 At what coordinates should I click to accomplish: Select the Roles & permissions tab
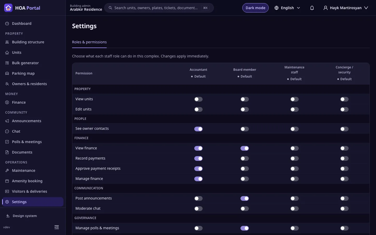(89, 42)
